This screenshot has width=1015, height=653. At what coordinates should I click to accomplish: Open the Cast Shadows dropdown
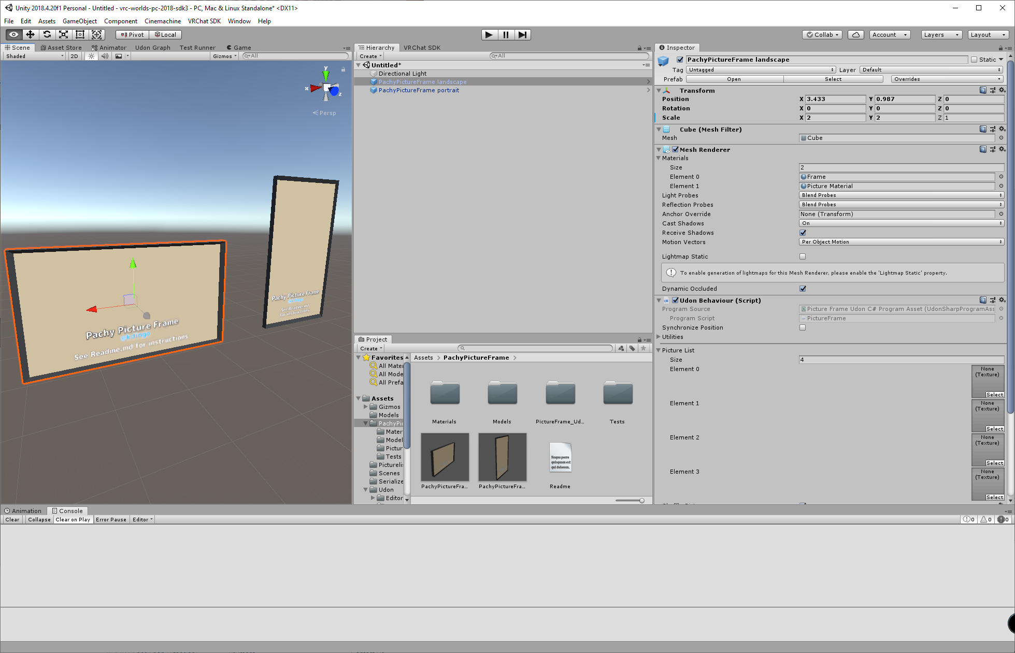(x=900, y=223)
